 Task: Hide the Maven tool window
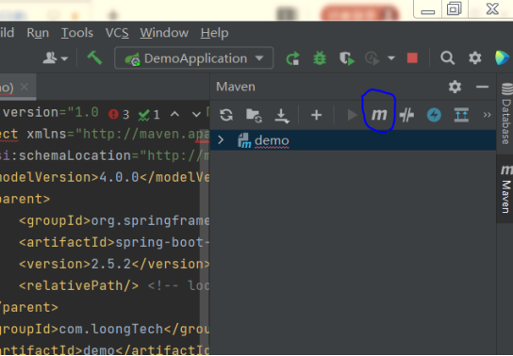pyautogui.click(x=482, y=87)
